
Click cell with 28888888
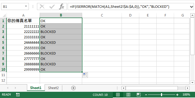23,64
